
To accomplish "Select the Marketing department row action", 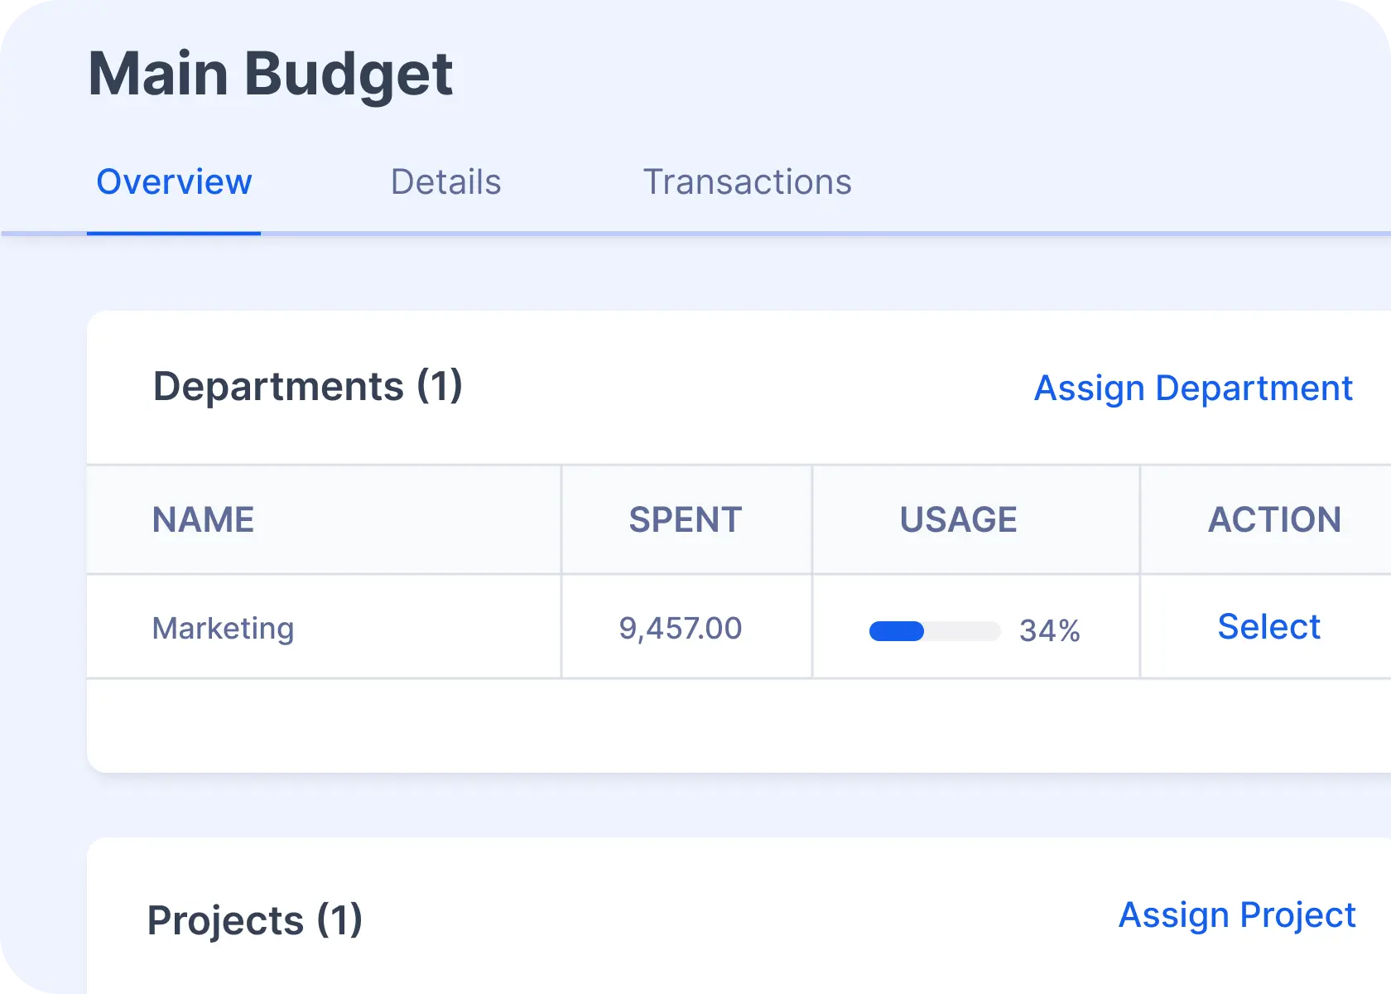I will [1268, 627].
